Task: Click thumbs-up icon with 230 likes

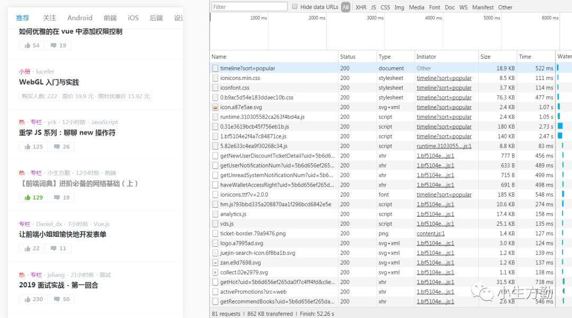Action: pyautogui.click(x=28, y=299)
